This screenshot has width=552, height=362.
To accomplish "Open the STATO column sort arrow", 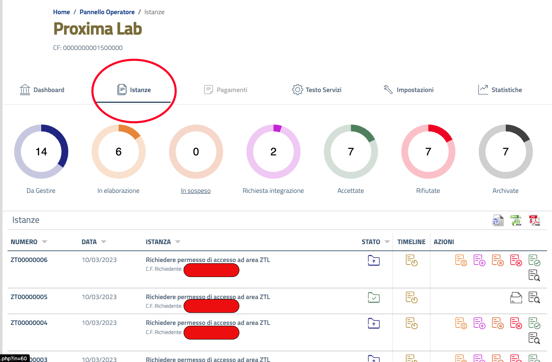I will [x=387, y=242].
